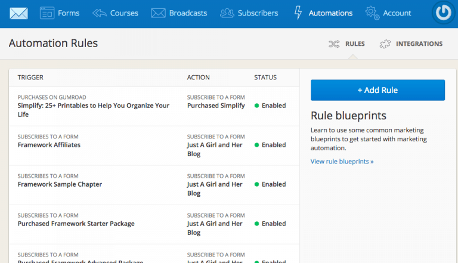This screenshot has width=458, height=263.
Task: Open Purchased Framework Starter Package rule
Action: pyautogui.click(x=76, y=224)
